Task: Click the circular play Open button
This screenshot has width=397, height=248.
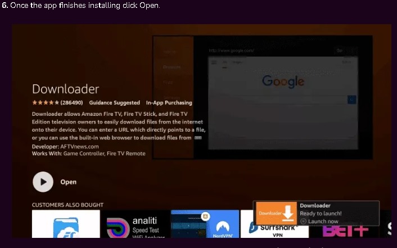Action: [43, 182]
